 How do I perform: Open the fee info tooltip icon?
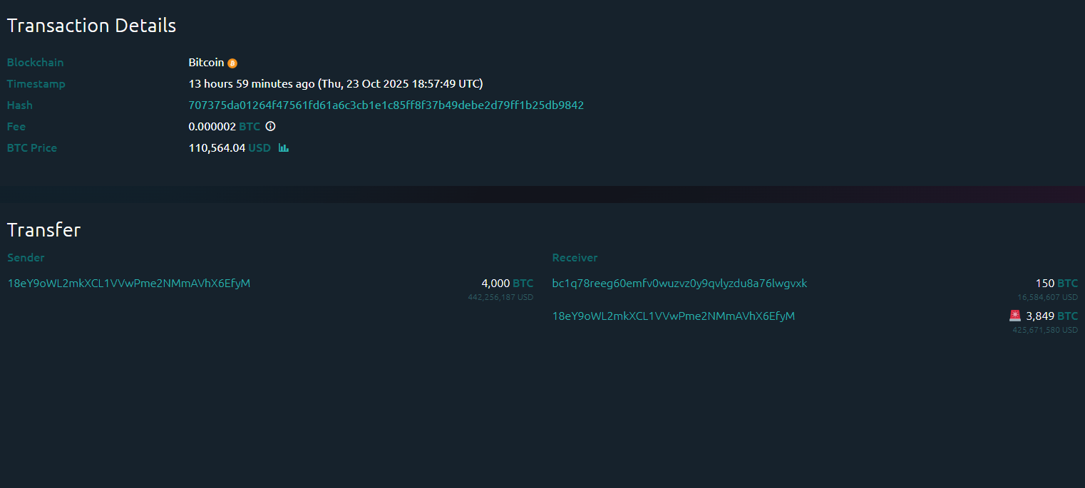[x=270, y=126]
